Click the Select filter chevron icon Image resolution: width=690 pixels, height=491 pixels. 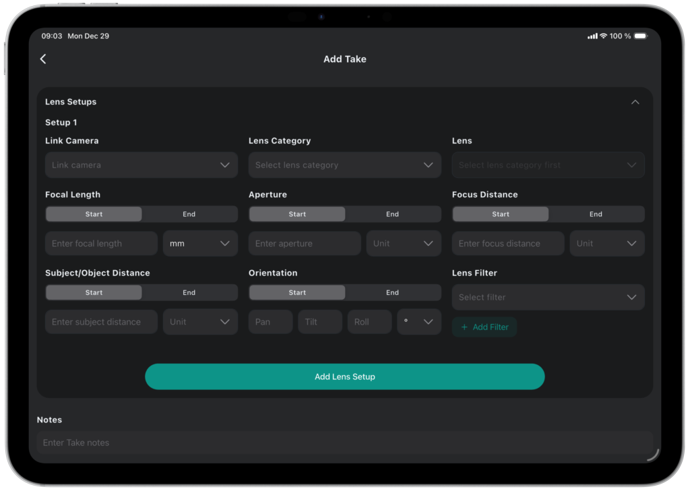[631, 297]
